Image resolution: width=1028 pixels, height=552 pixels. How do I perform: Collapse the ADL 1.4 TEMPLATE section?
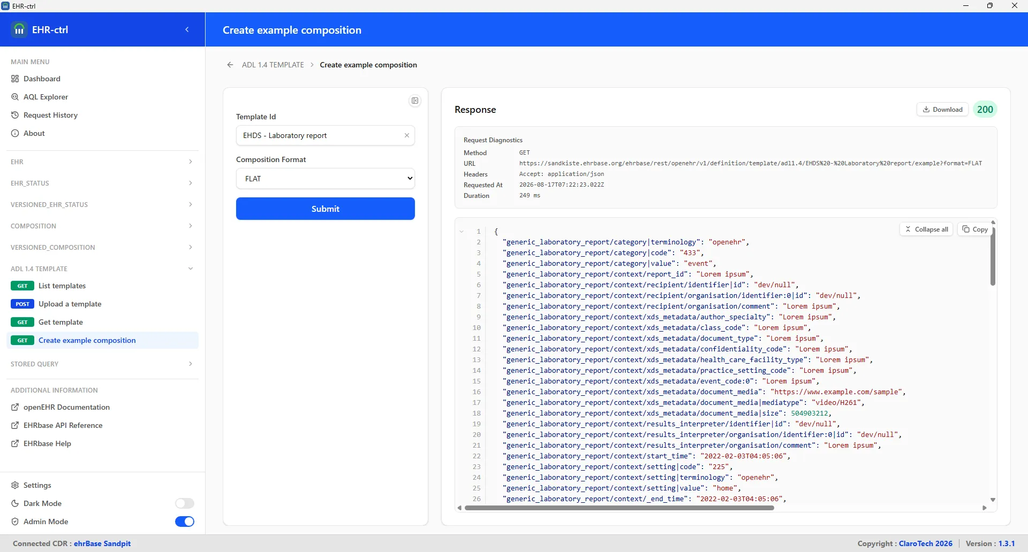click(x=102, y=269)
